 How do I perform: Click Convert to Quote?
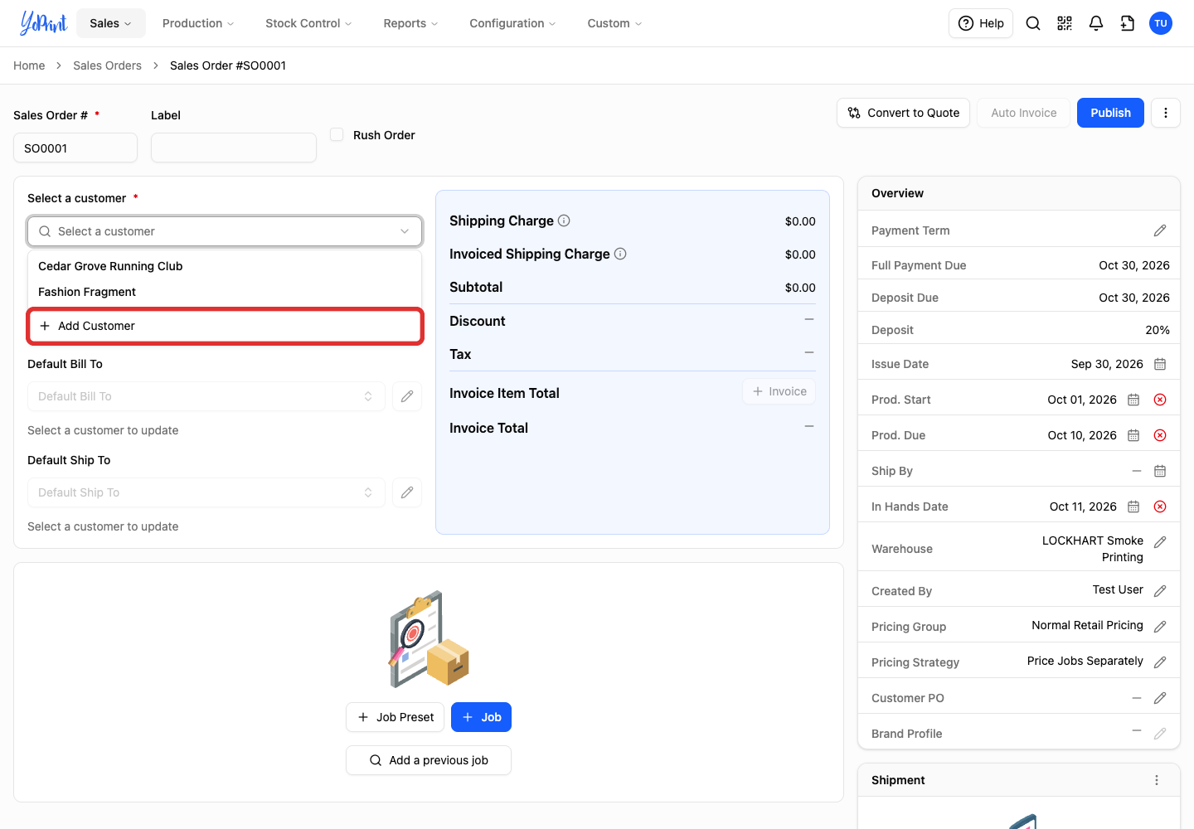[x=904, y=113]
